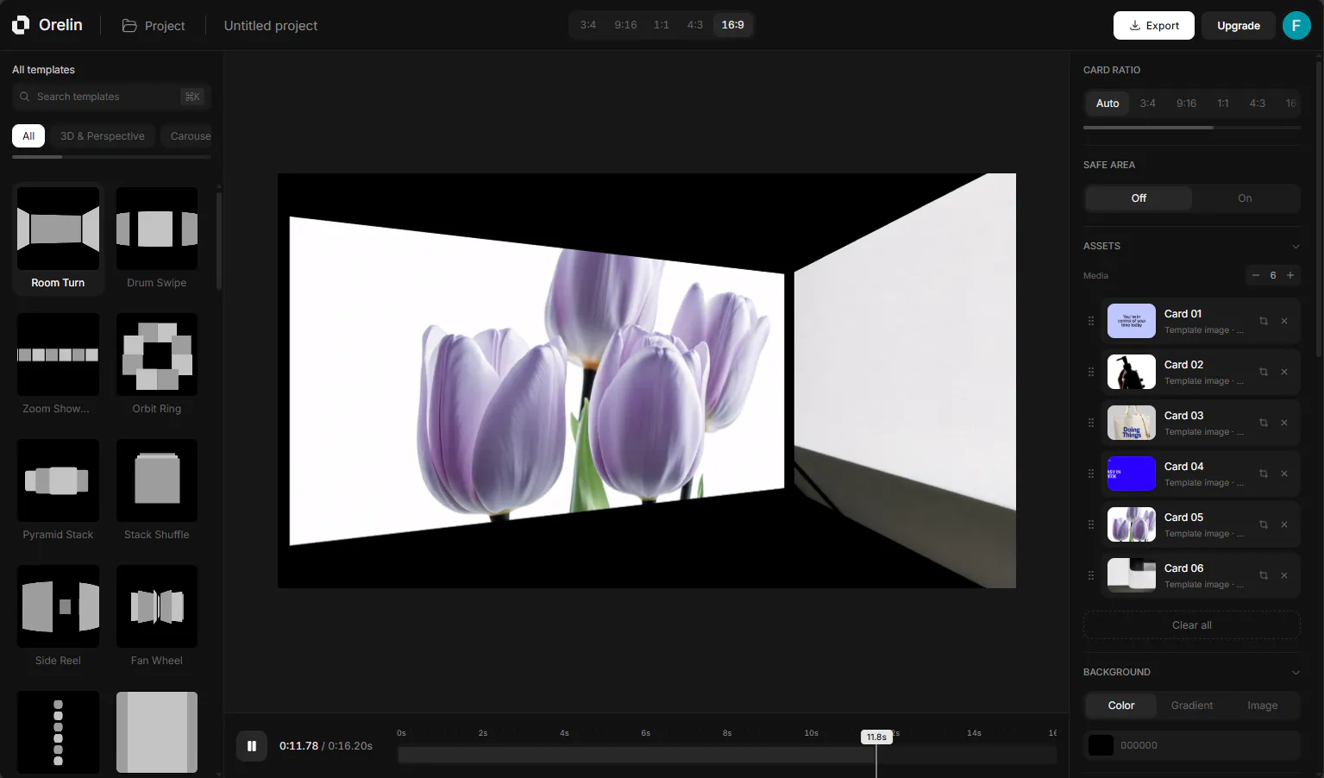Open the black background color swatch

pyautogui.click(x=1101, y=745)
